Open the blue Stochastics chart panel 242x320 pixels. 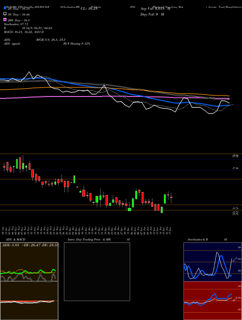[x=212, y=262]
